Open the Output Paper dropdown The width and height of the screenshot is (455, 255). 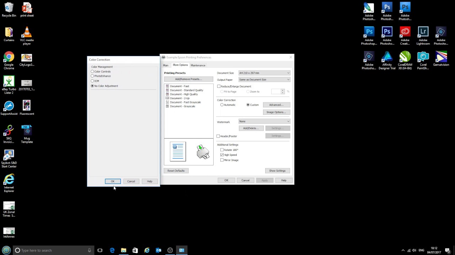pyautogui.click(x=264, y=79)
